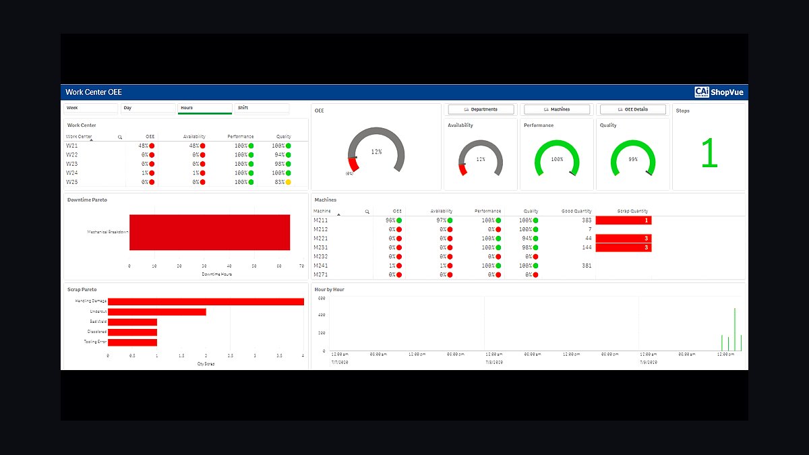The image size is (809, 455).
Task: Click Handling Damage bar in Scrap Pareto
Action: click(206, 301)
